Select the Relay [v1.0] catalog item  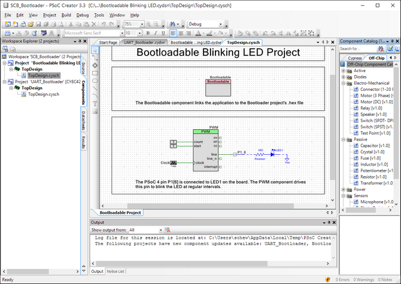[371, 108]
